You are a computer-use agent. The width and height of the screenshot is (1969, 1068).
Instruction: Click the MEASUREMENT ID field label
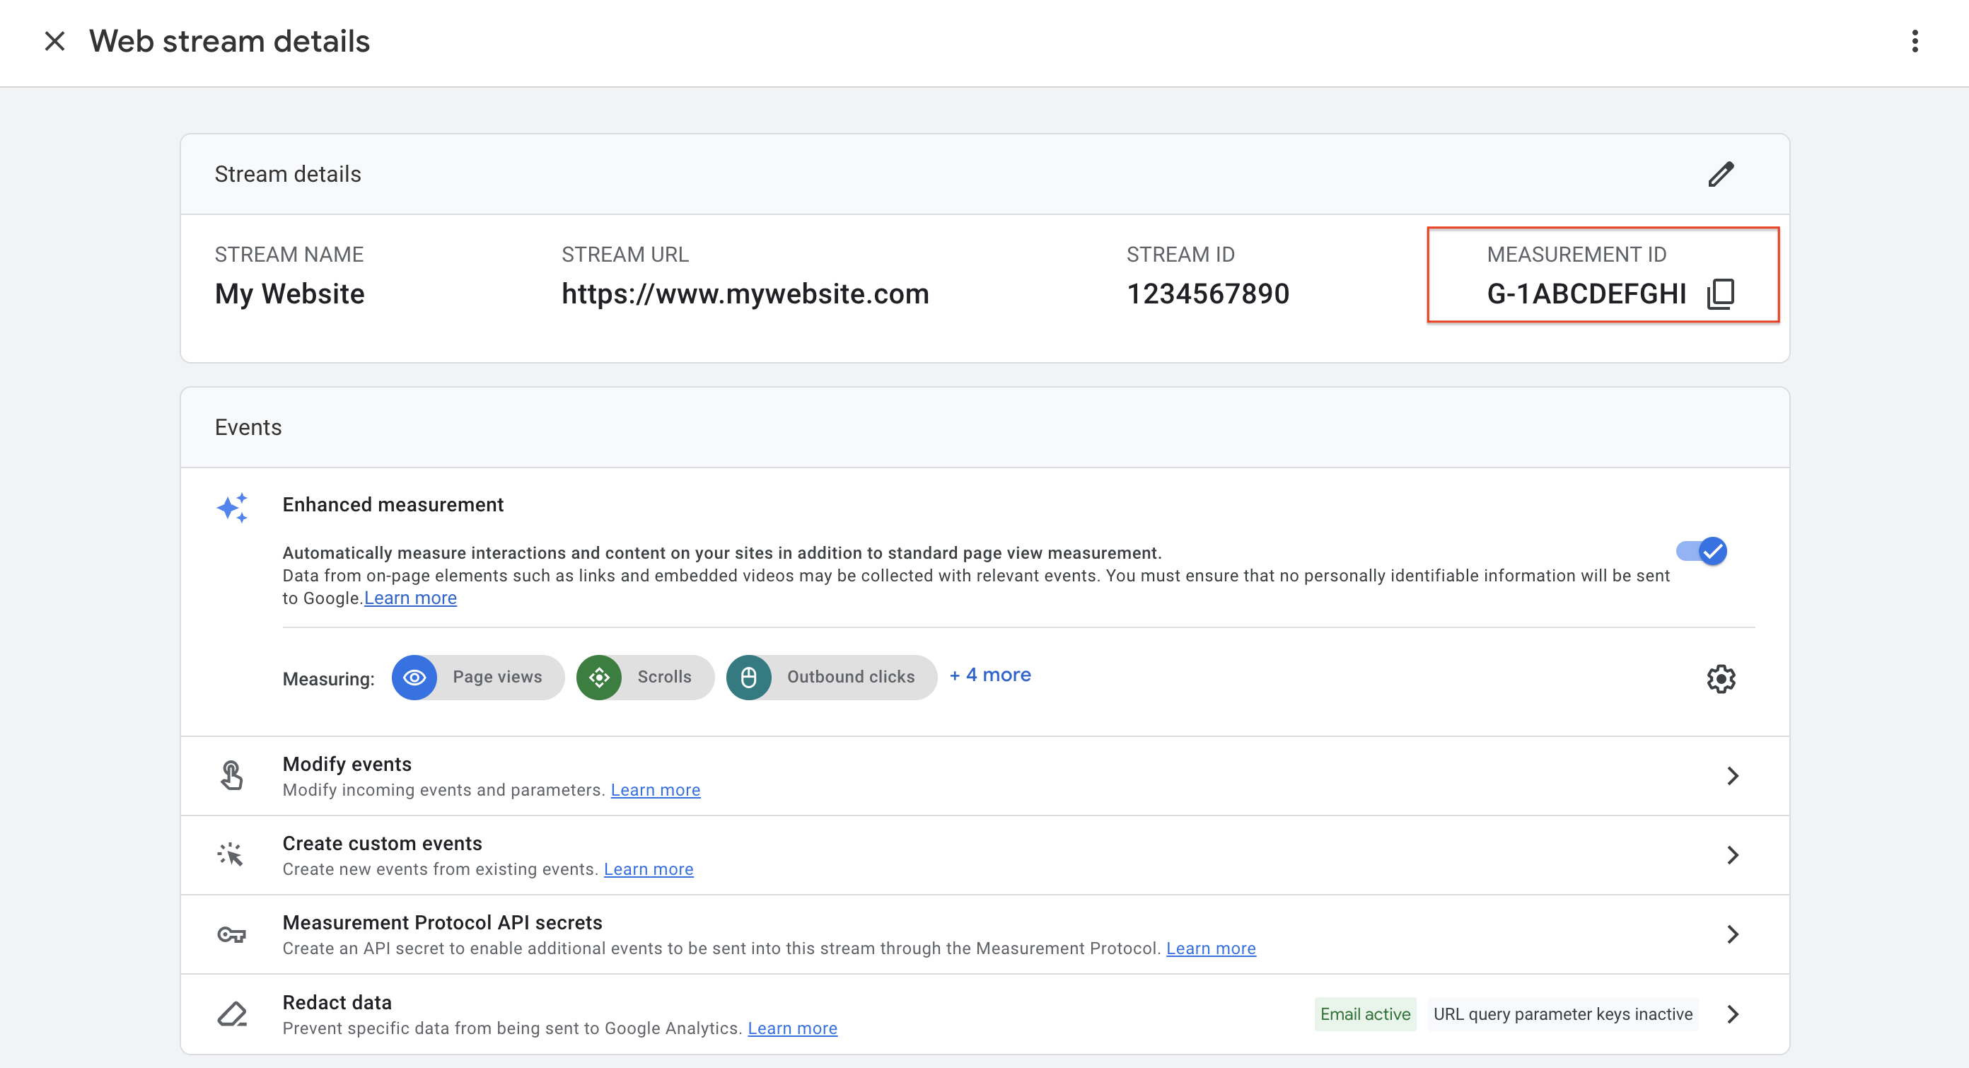coord(1576,255)
